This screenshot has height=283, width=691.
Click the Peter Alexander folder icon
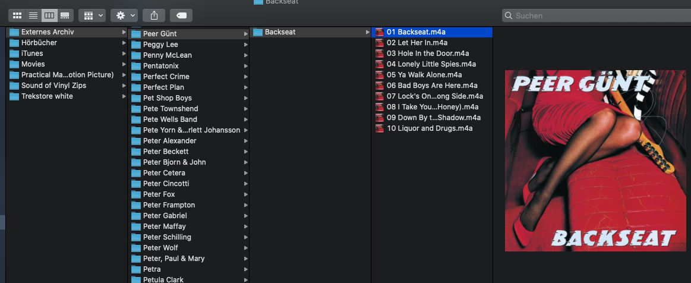[135, 141]
